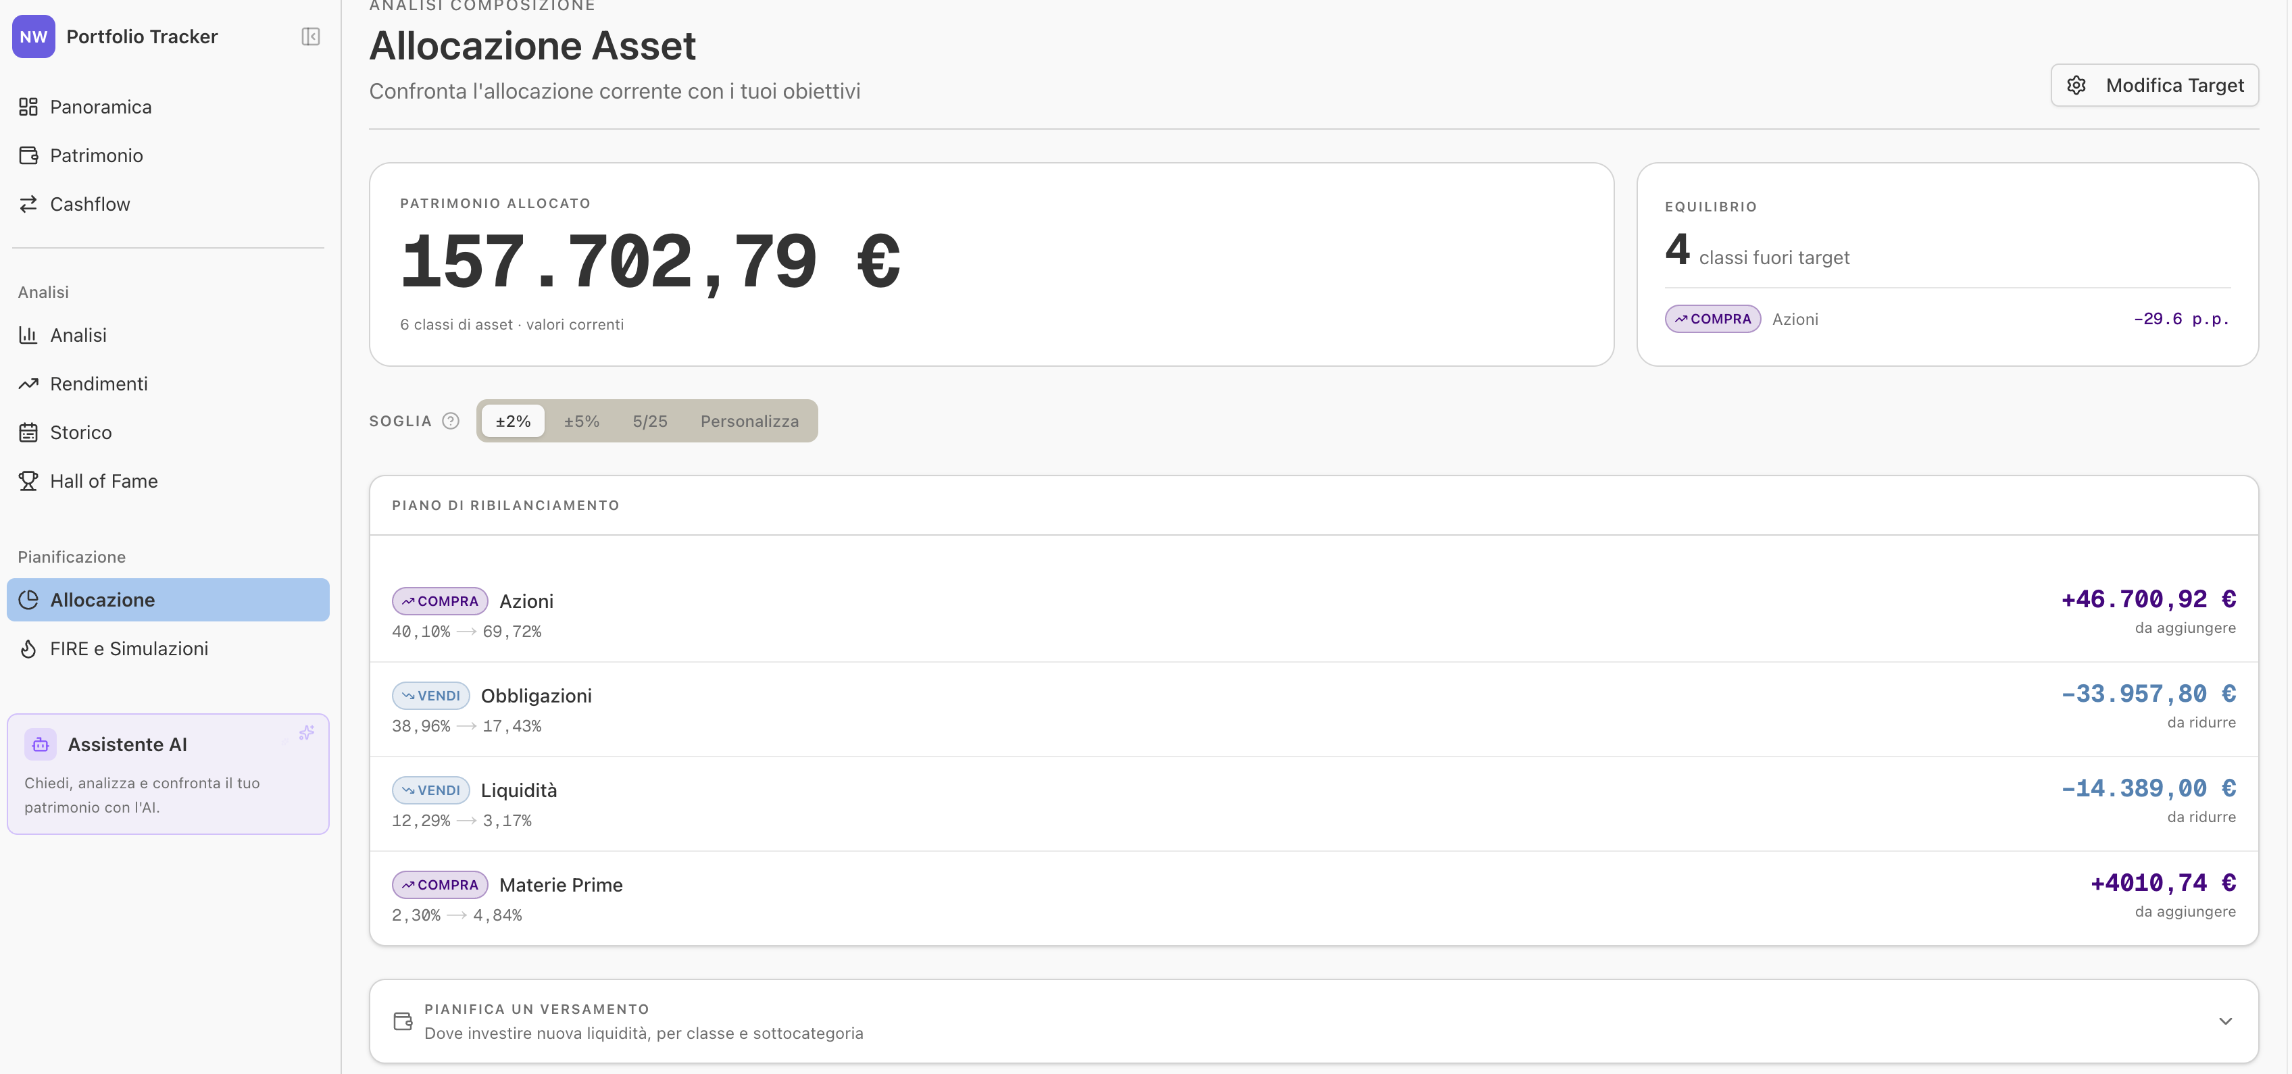Click the COMPRA badge next to Azioni row

[x=439, y=601]
